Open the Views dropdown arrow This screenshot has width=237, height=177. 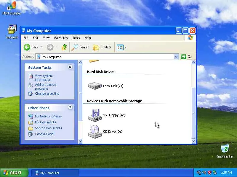(x=125, y=47)
